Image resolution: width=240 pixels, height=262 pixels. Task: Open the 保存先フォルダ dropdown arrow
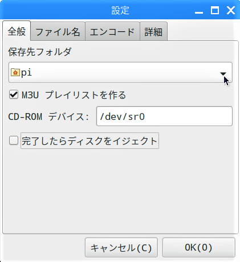point(223,73)
